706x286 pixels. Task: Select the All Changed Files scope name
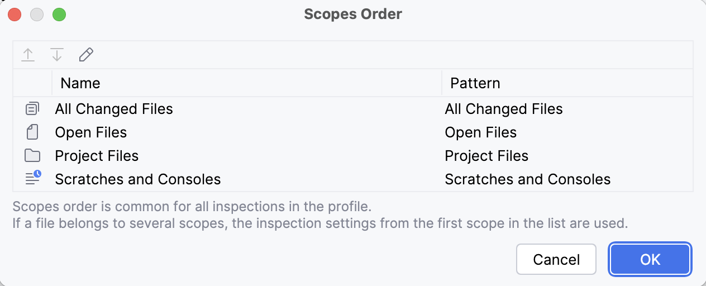pyautogui.click(x=114, y=109)
